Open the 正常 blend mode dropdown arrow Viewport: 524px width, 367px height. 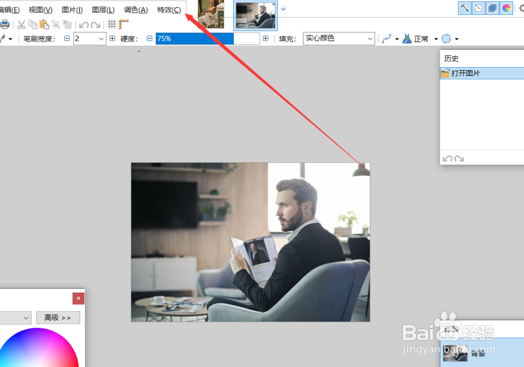coord(436,39)
